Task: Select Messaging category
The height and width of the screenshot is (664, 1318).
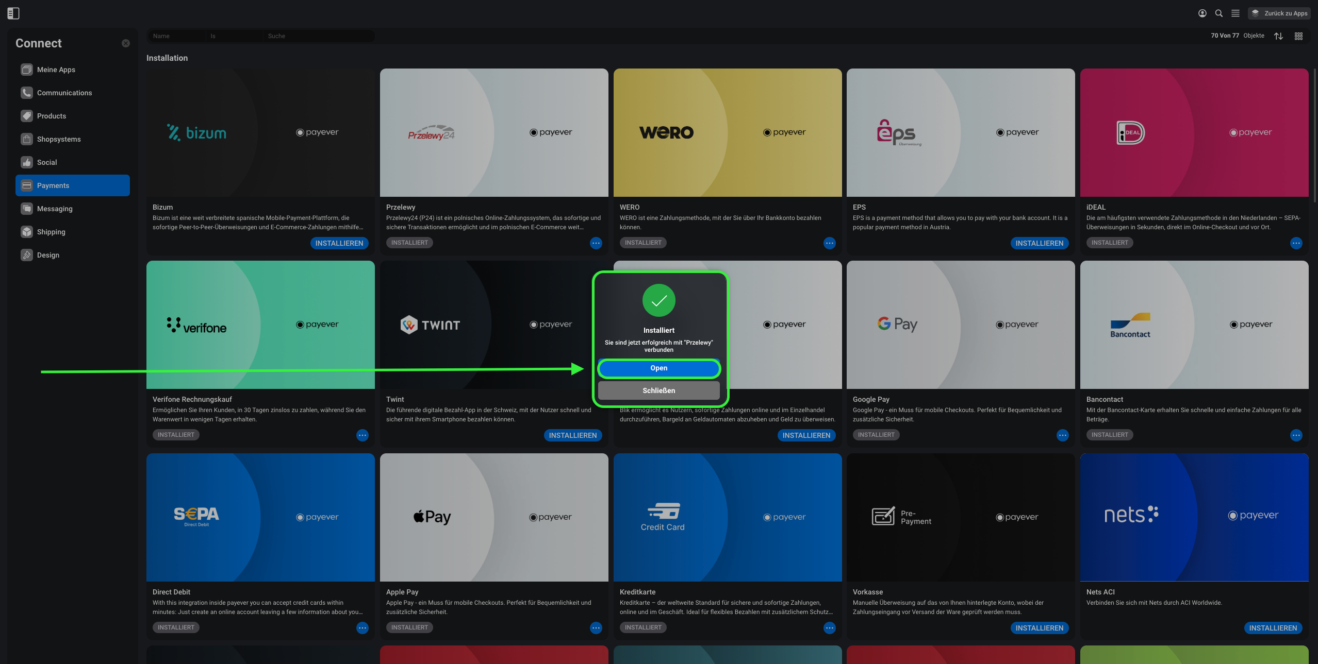Action: [x=73, y=209]
